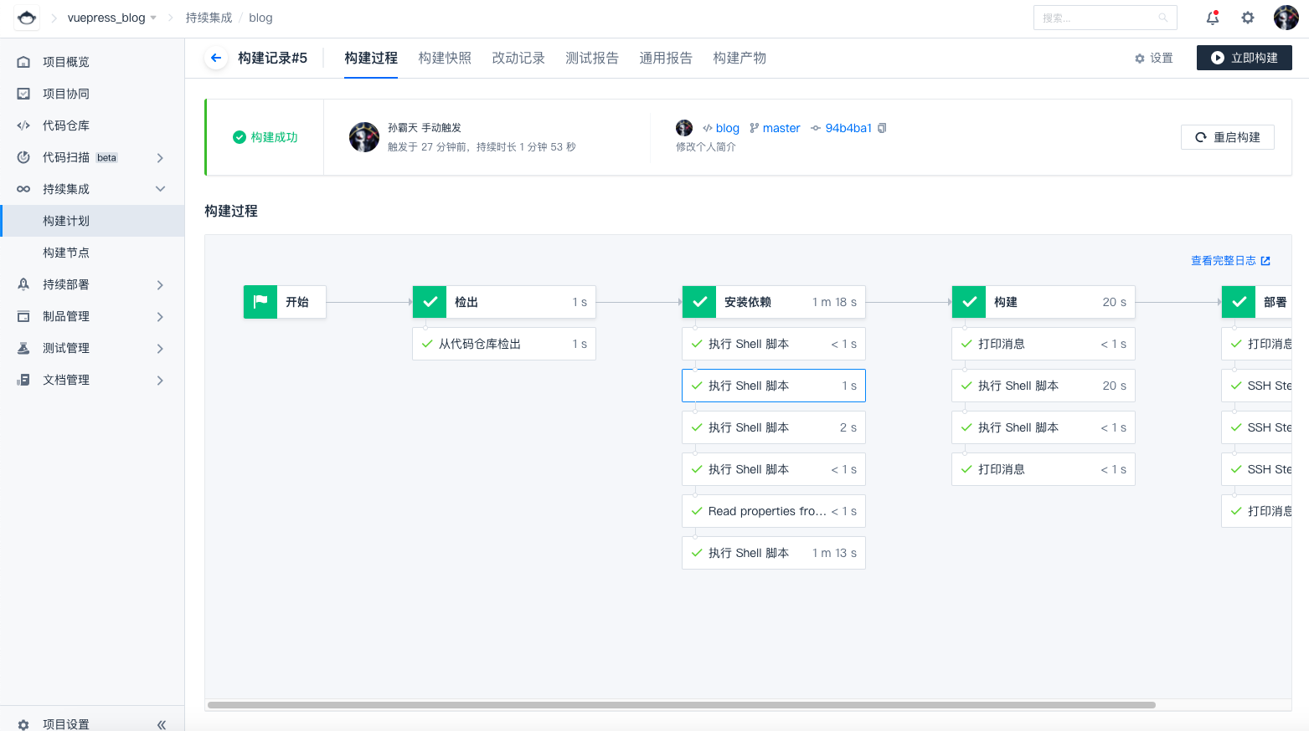The width and height of the screenshot is (1309, 731).
Task: Collapse the 持续集成 sidebar section
Action: (160, 189)
